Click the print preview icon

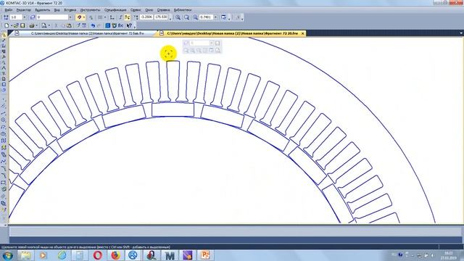pos(44,26)
